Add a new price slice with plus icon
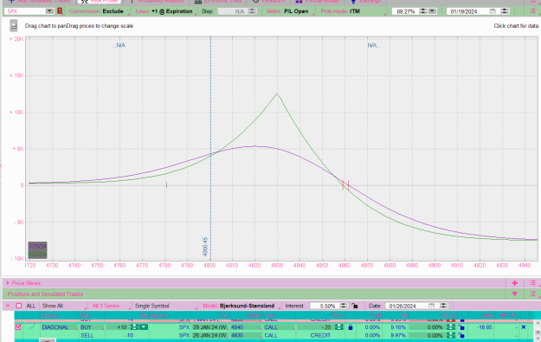The width and height of the screenshot is (541, 342). tap(514, 283)
